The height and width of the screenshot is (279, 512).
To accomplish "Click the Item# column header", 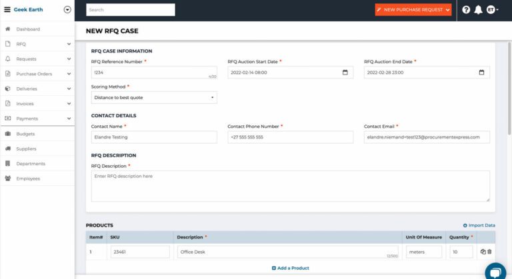I will (96, 237).
